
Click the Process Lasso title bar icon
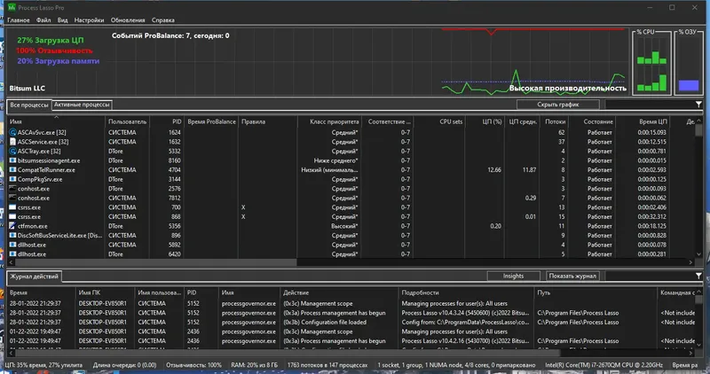coord(12,8)
